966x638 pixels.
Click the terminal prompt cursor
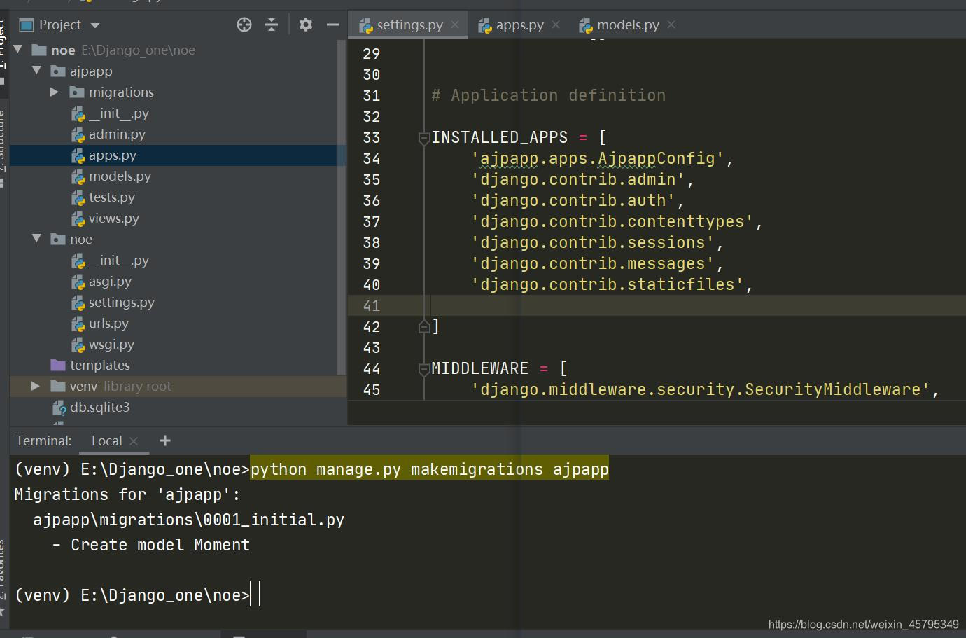[255, 594]
